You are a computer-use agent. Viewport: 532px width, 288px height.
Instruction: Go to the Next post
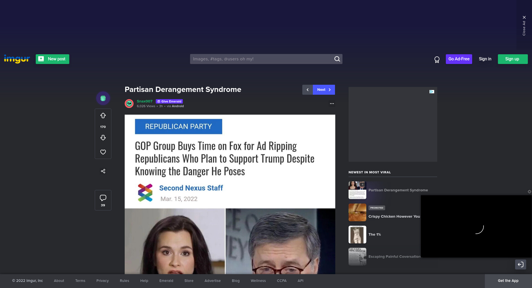point(324,90)
